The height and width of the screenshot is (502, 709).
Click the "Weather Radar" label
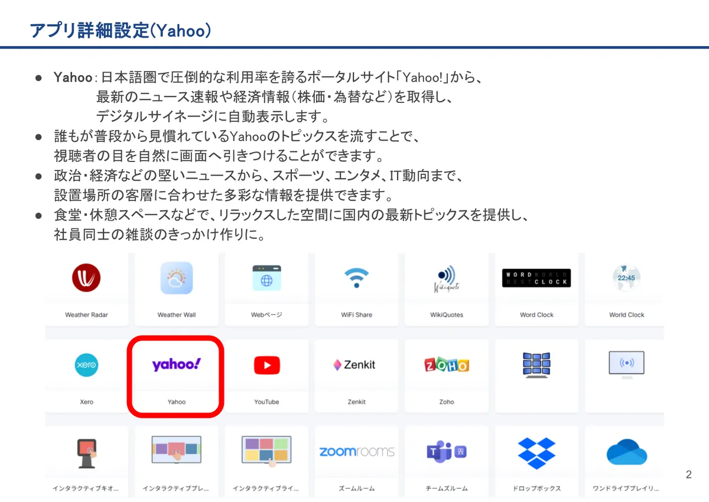86,315
